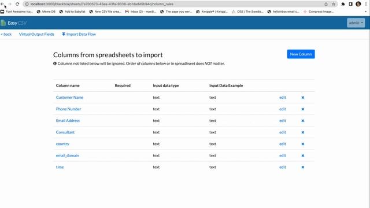Viewport: 370px width, 208px height.
Task: Click the browser back arrow
Action: click(2, 4)
